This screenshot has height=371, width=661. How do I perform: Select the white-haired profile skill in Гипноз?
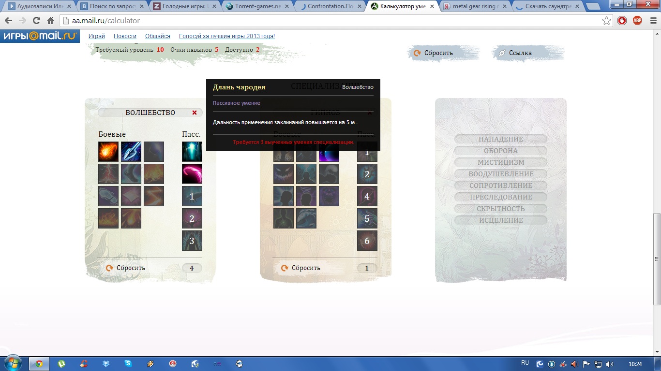329,174
